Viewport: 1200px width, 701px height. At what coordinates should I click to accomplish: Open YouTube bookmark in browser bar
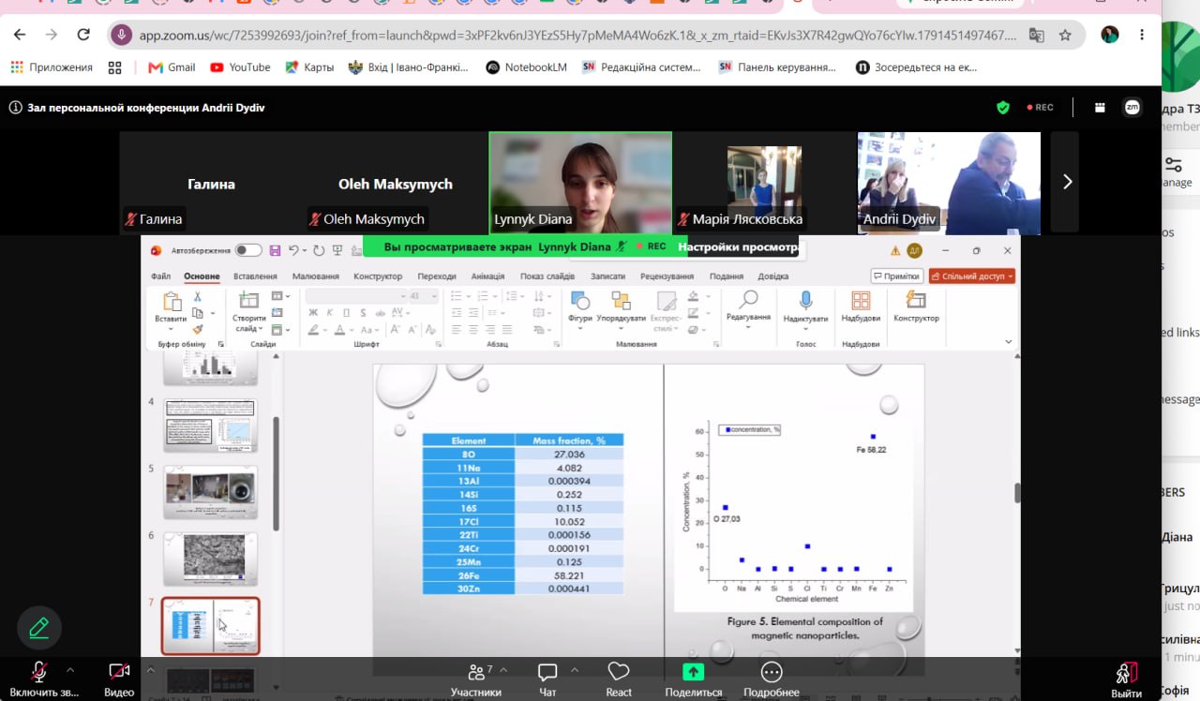click(x=240, y=67)
